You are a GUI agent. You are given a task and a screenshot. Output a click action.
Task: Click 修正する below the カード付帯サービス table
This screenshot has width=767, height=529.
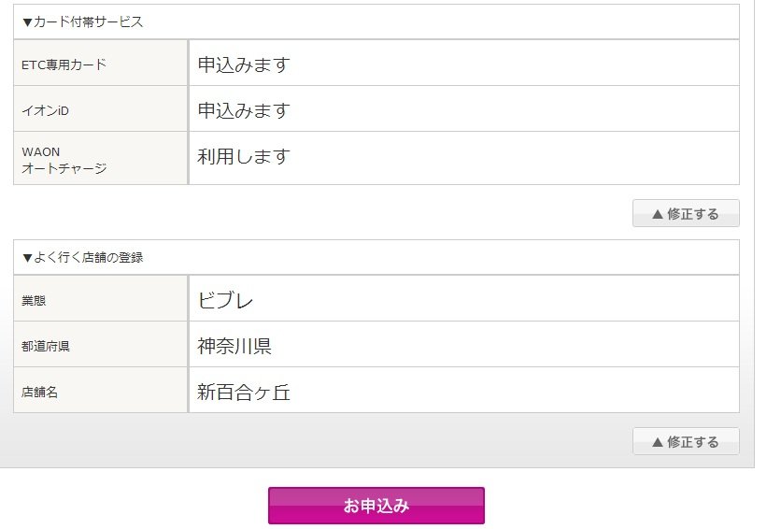coord(686,214)
